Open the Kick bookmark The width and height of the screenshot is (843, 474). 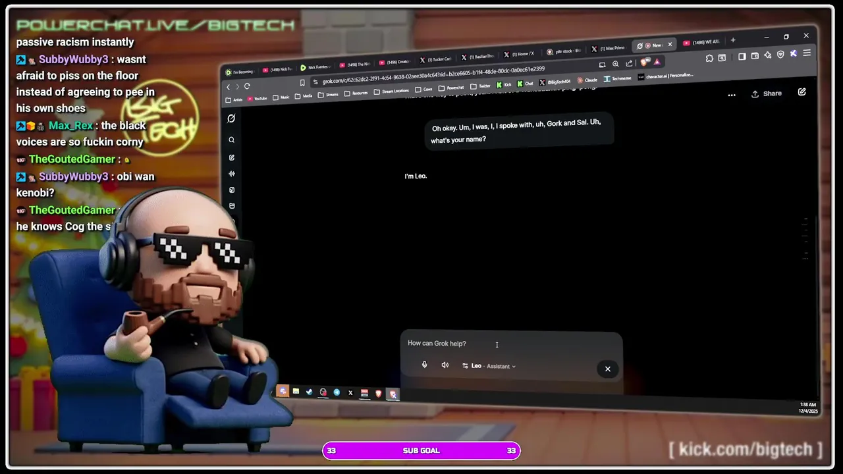pyautogui.click(x=503, y=84)
